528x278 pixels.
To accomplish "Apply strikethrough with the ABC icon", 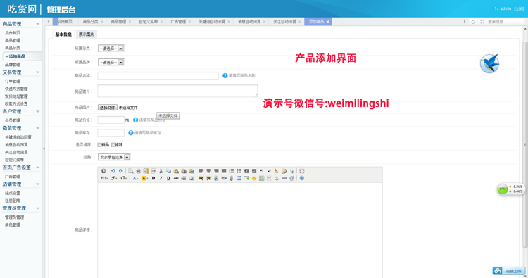I will (176, 178).
